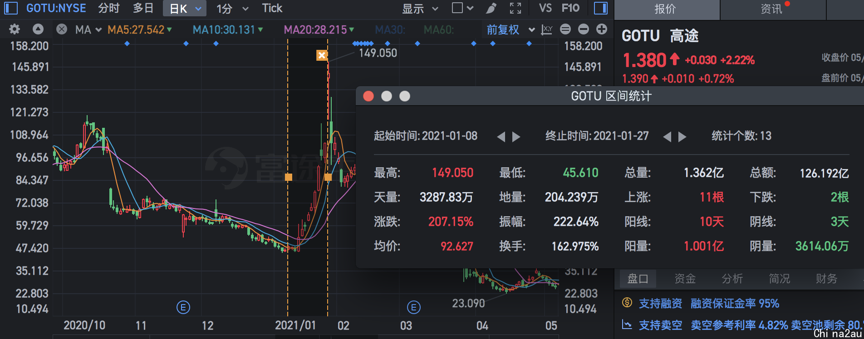Select the 财务 financials tab
The image size is (864, 339).
(827, 278)
